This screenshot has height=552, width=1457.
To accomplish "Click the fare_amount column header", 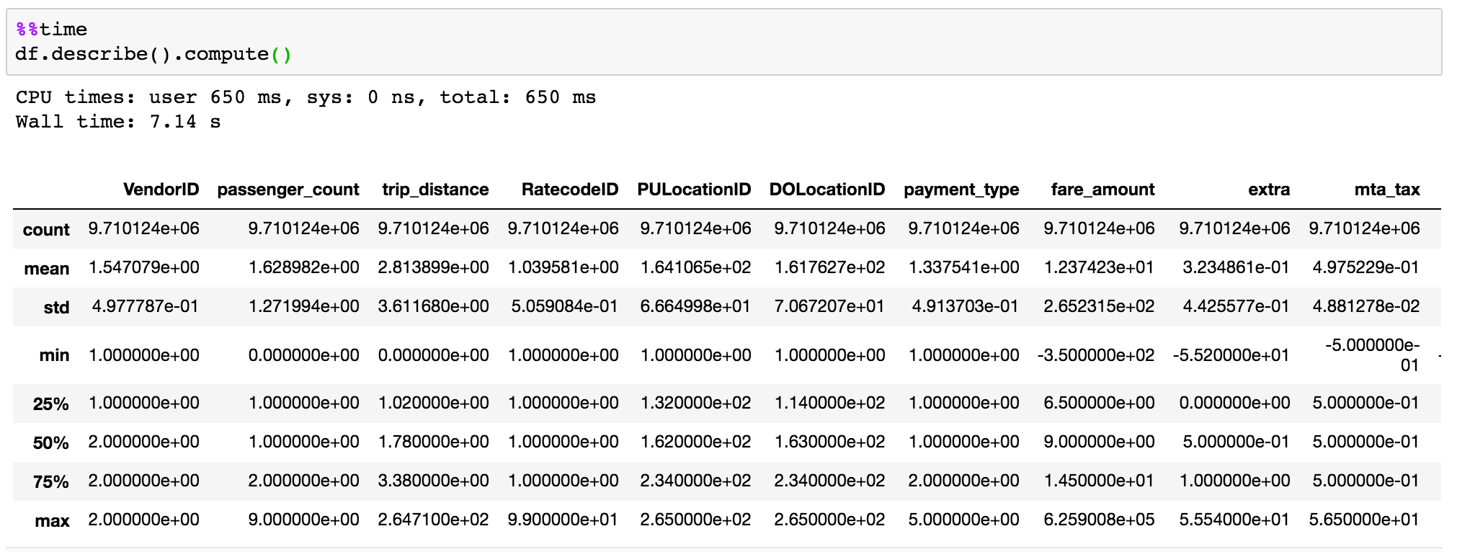I will [x=1102, y=190].
